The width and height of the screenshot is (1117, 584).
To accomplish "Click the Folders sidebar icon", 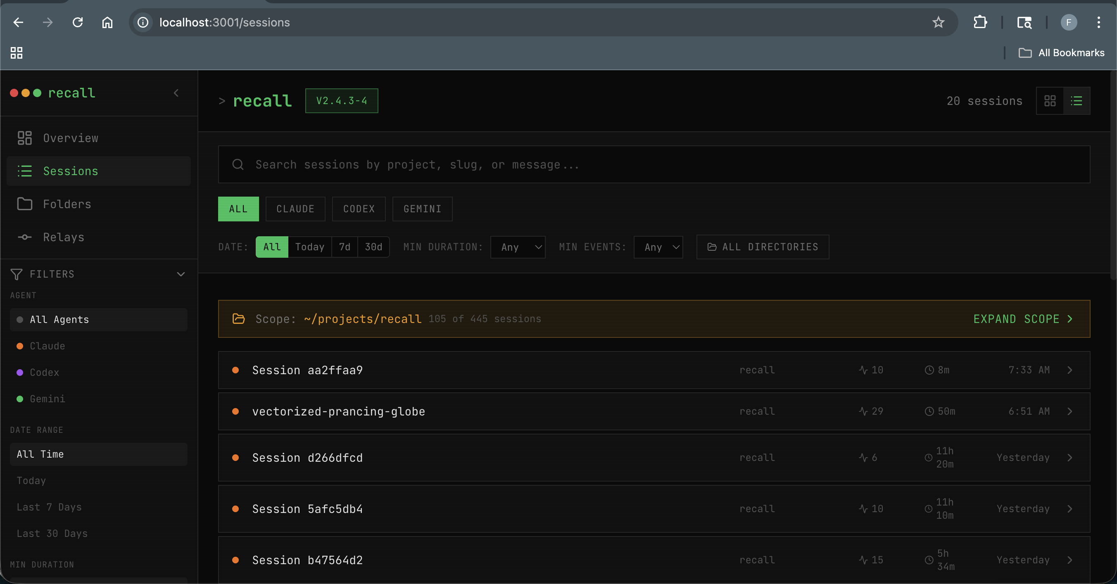I will [25, 204].
